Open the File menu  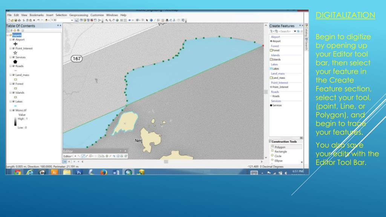coord(9,15)
